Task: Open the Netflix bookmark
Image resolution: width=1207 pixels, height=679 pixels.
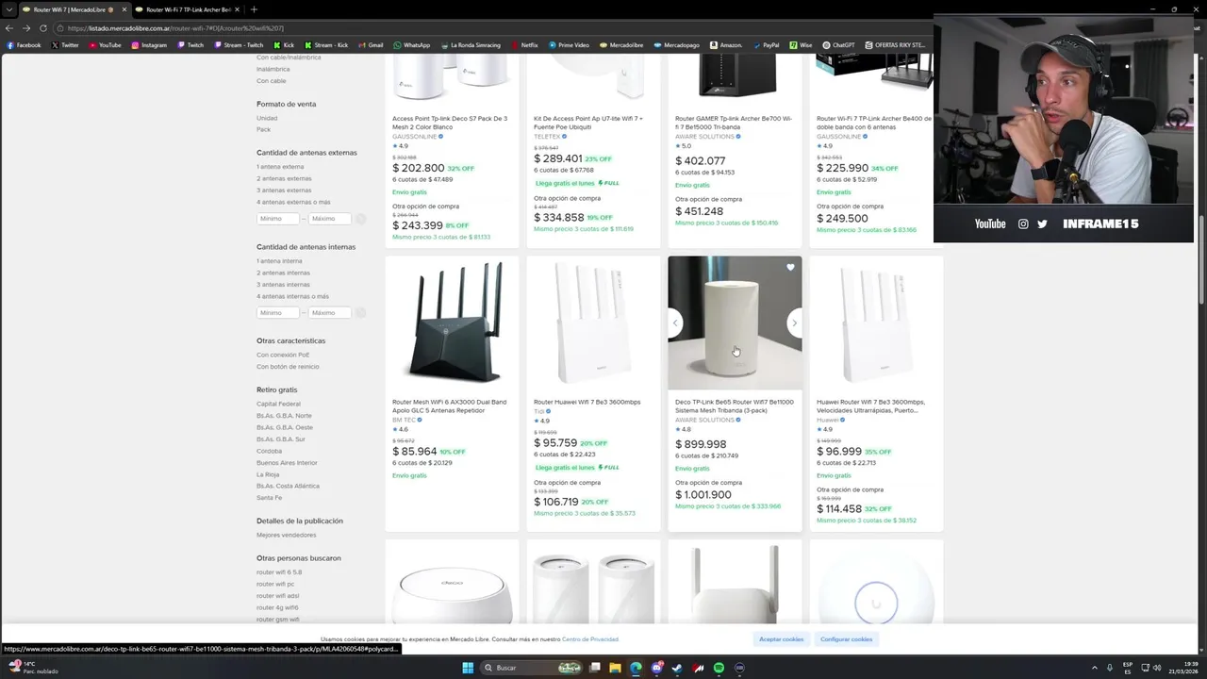Action: point(524,45)
